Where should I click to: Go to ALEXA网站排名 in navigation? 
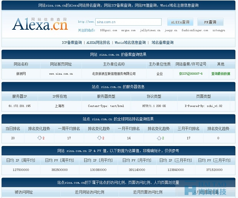pyautogui.click(x=98, y=42)
